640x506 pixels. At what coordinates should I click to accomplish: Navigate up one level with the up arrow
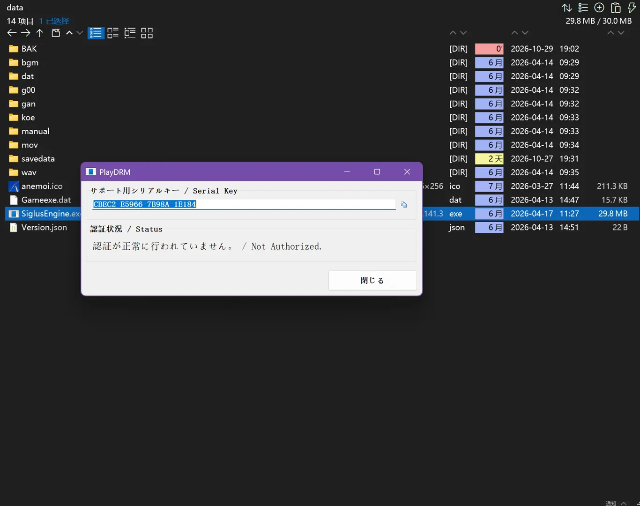click(x=40, y=33)
